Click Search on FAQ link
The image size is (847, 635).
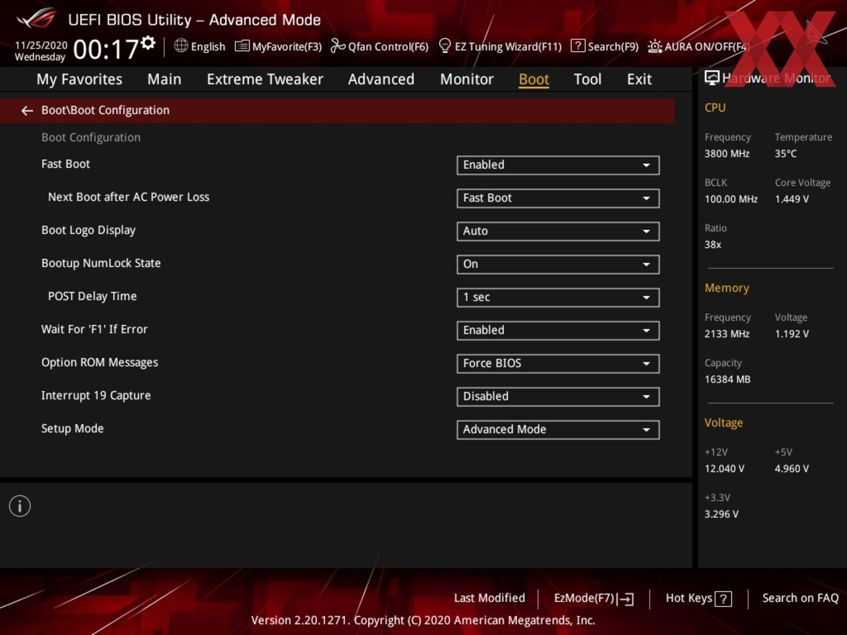pyautogui.click(x=800, y=598)
